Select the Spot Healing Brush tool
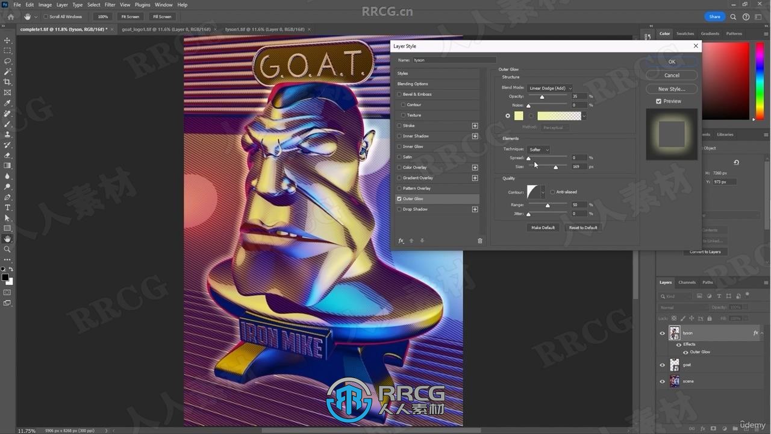This screenshot has height=434, width=771. 7,113
